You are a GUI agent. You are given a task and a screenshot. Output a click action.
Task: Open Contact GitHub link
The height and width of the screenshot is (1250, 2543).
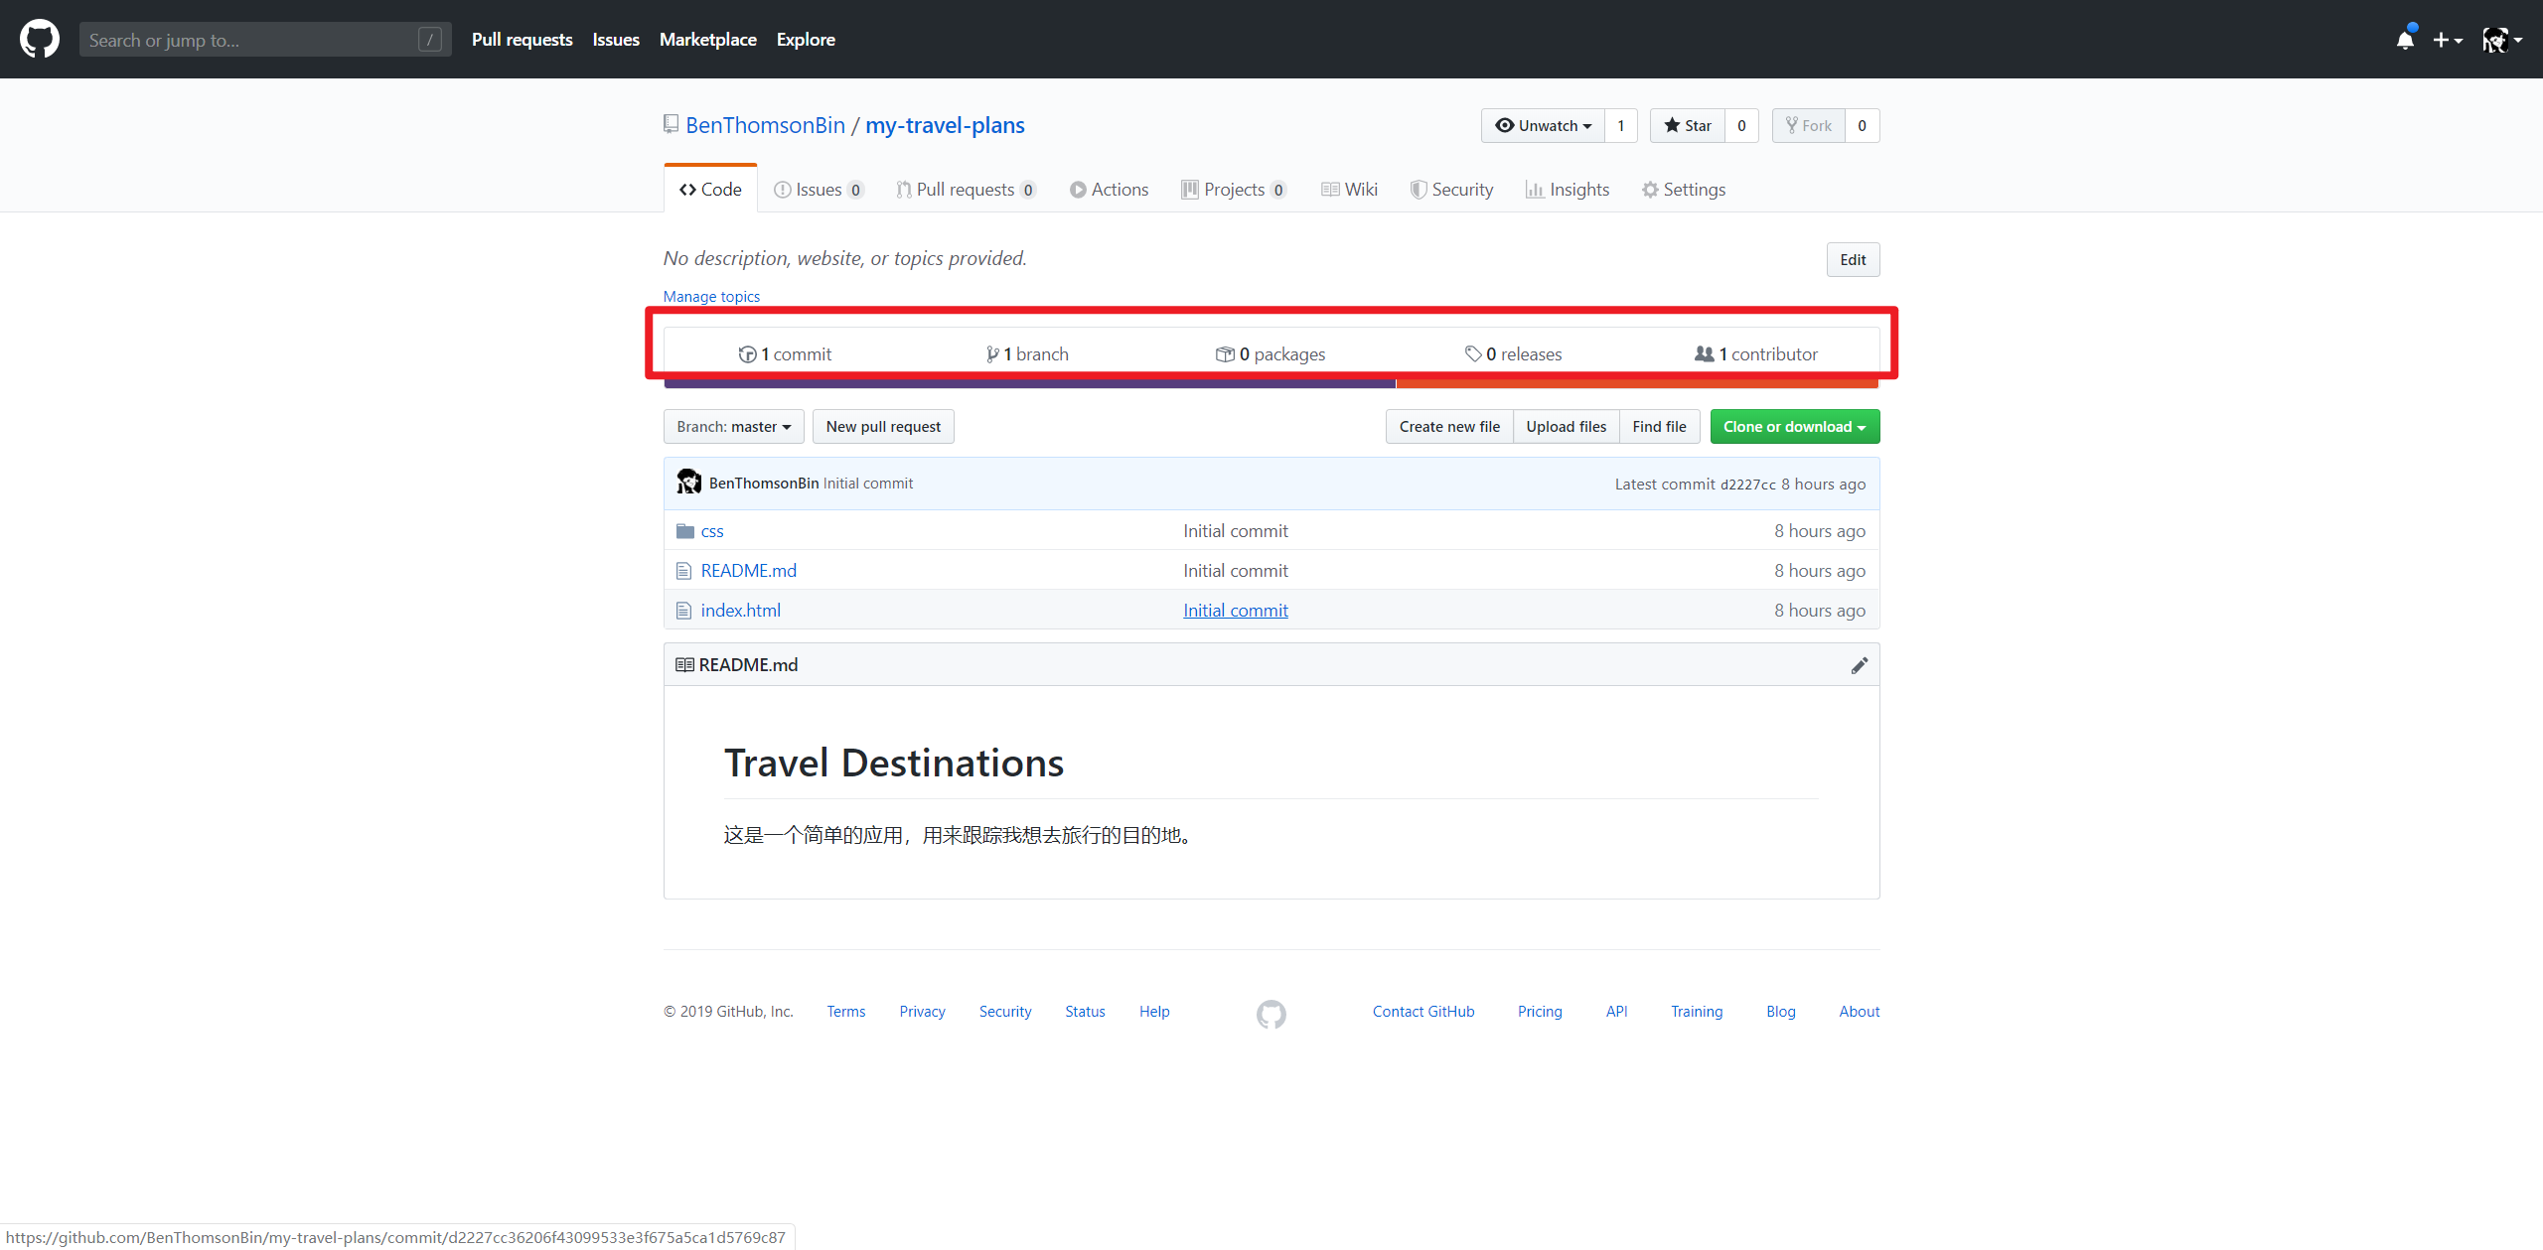click(1423, 1011)
